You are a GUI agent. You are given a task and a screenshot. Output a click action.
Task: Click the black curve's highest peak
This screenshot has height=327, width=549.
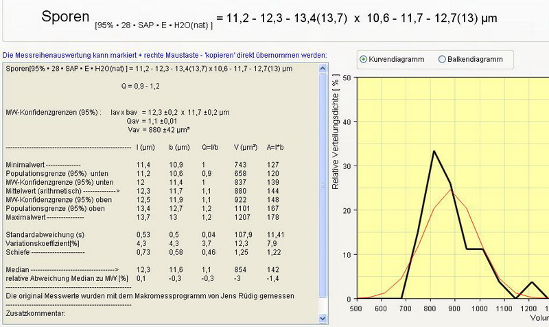click(433, 151)
